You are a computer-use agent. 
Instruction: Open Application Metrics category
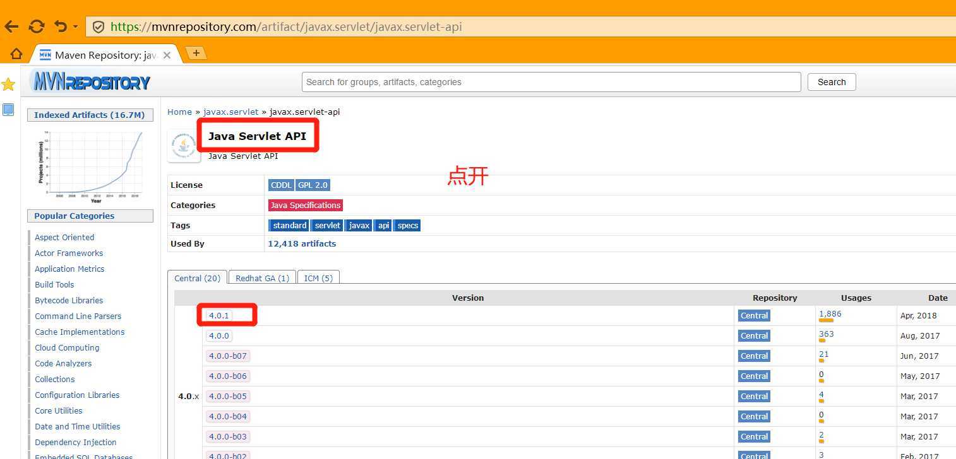[x=69, y=269]
